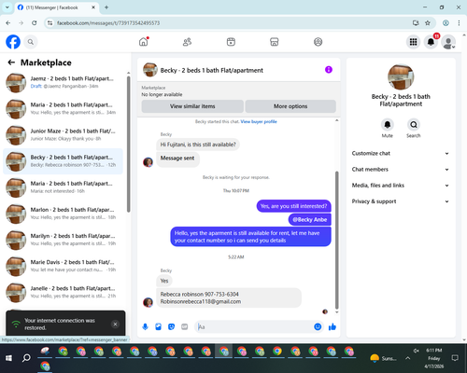467x373 pixels.
Task: Close the Messenger Facebook tab
Action: [x=93, y=7]
